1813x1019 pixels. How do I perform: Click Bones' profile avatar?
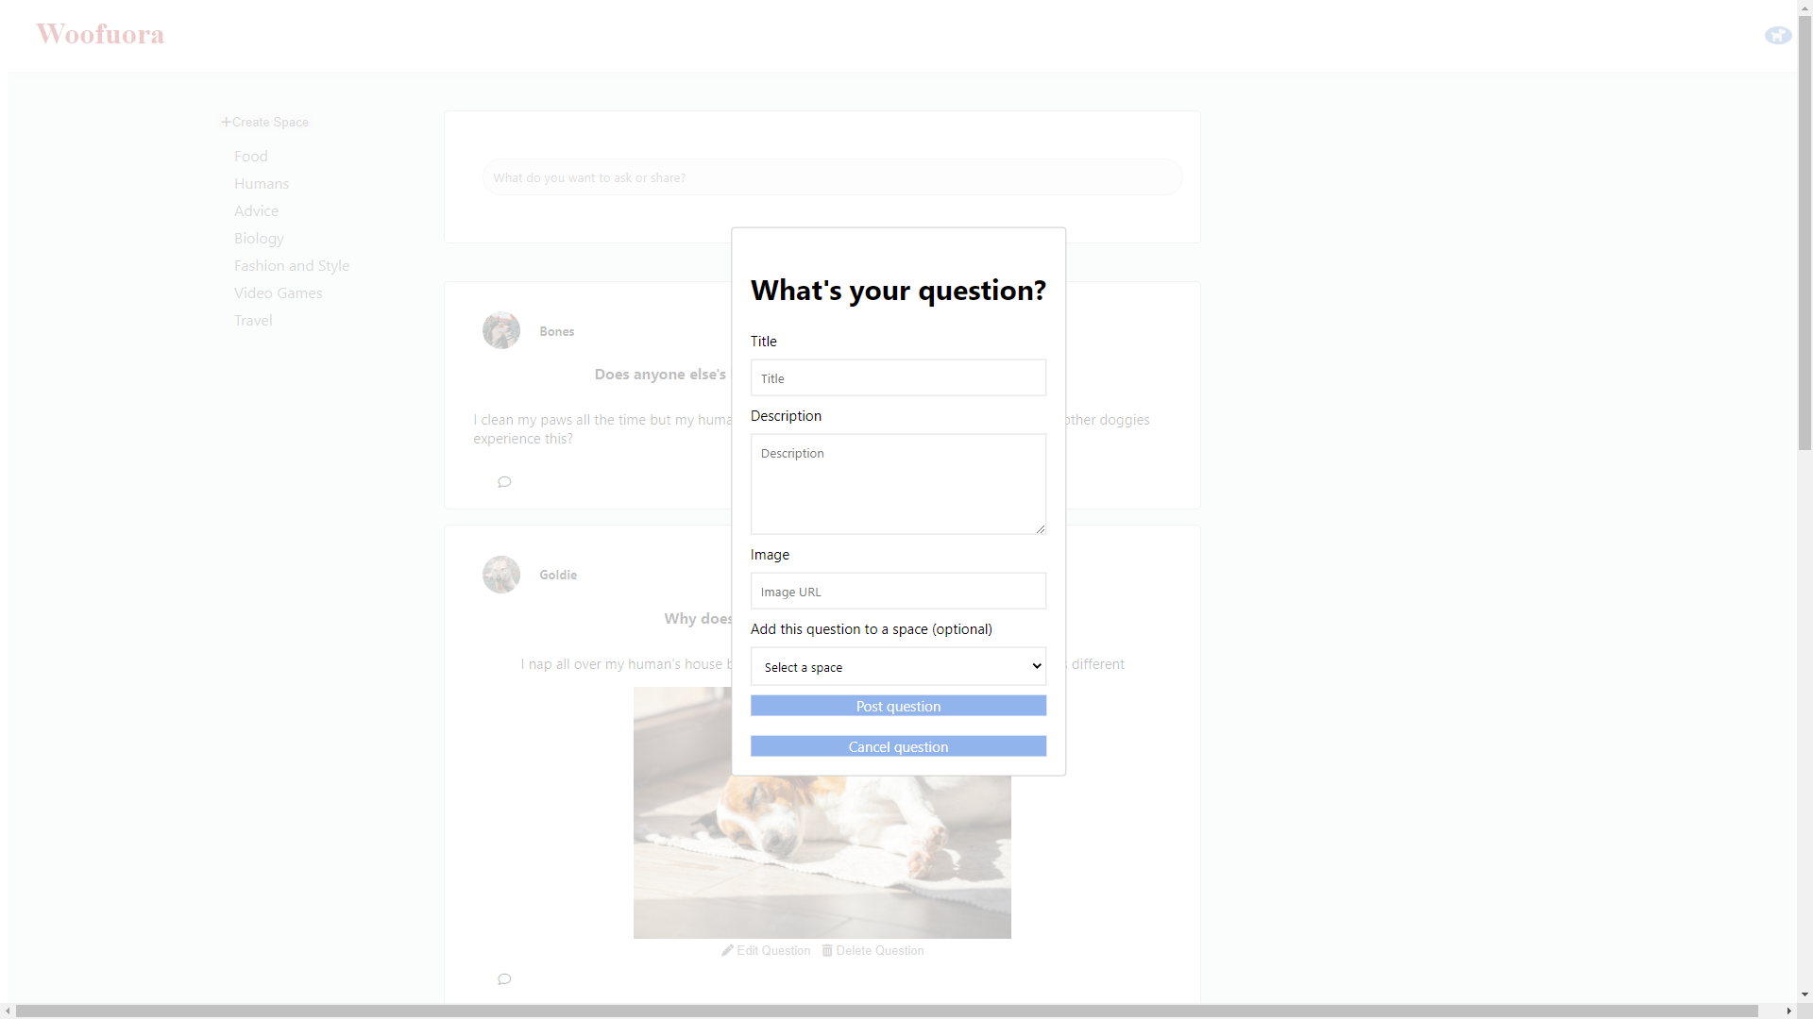coord(501,330)
